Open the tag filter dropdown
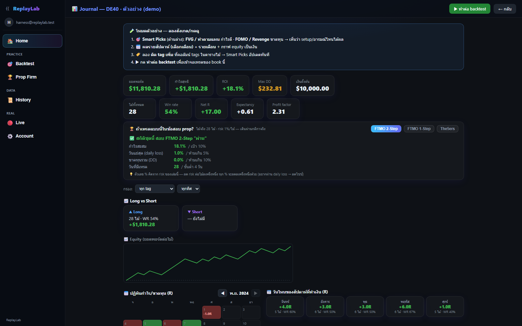 155,189
